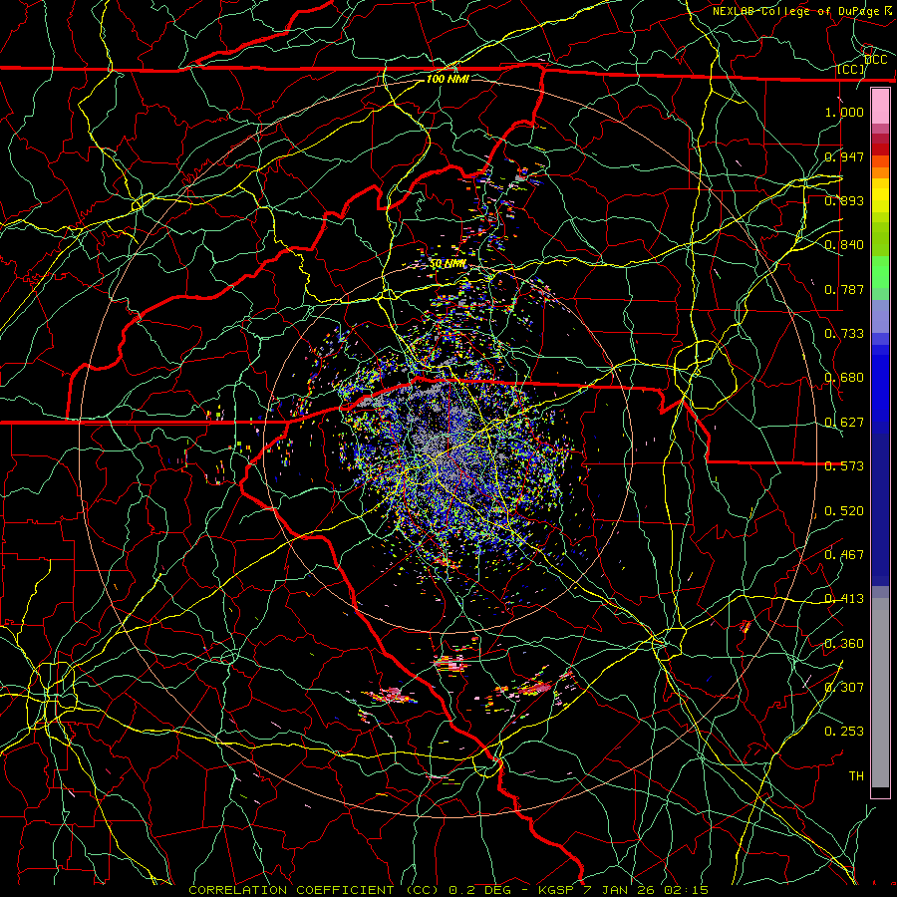
Task: Select the 1.000 scale value
Action: [844, 112]
